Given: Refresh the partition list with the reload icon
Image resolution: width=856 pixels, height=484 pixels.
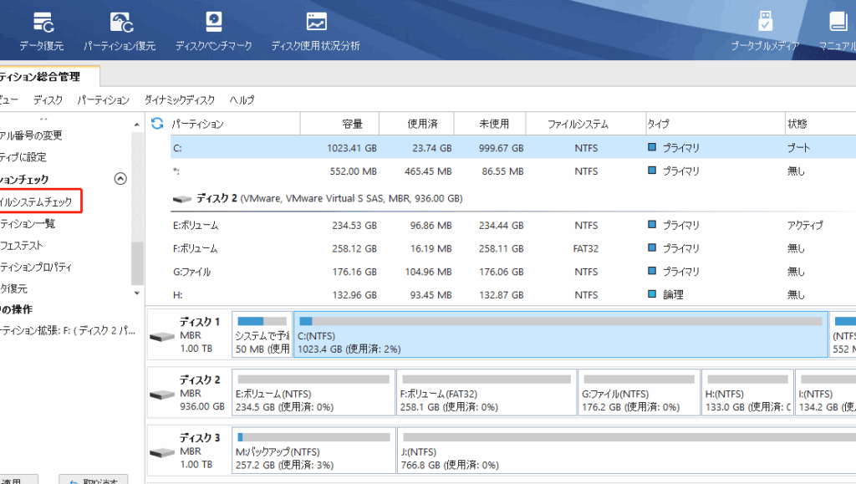Looking at the screenshot, I should click(156, 124).
